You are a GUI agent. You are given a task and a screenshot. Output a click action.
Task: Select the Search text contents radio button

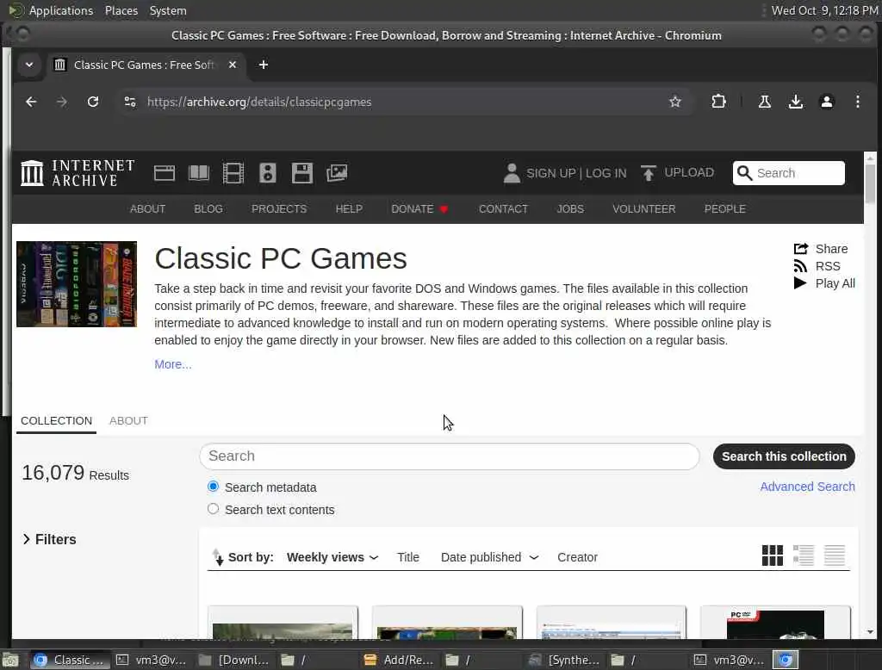(213, 509)
